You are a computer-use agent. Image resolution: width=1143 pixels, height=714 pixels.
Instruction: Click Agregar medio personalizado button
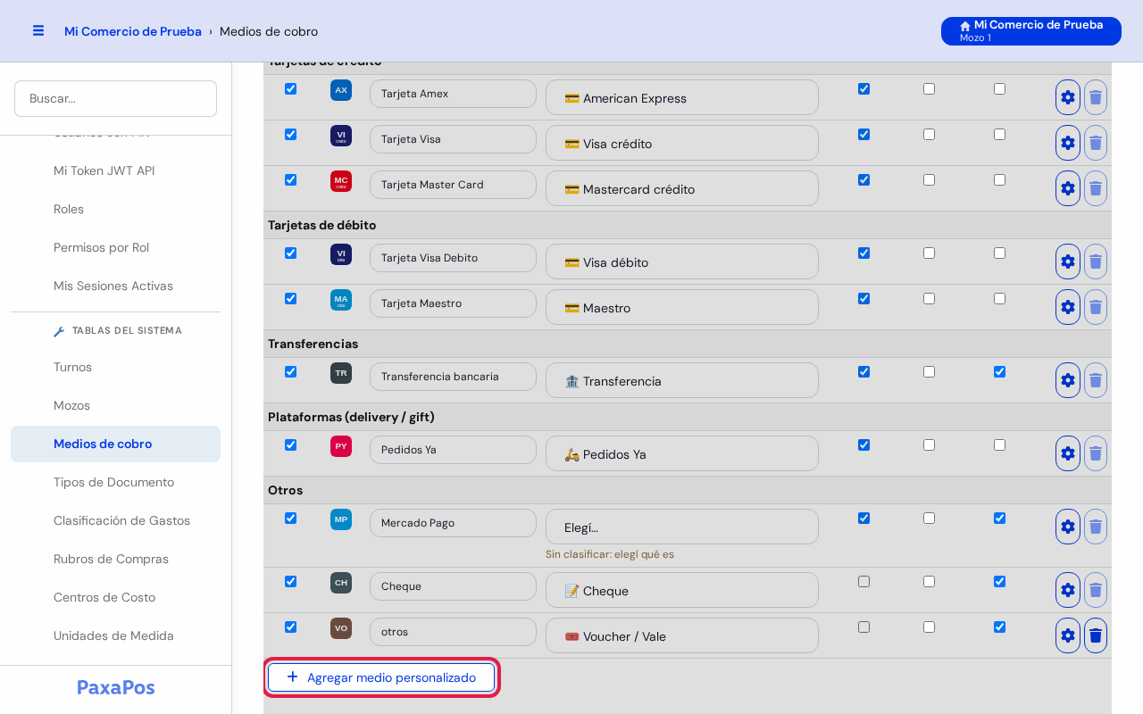coord(381,677)
